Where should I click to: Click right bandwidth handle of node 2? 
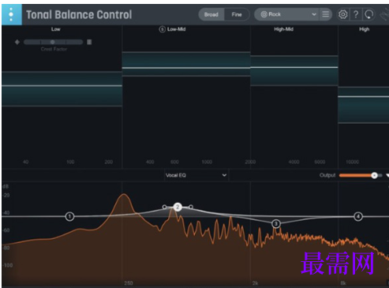tap(191, 207)
